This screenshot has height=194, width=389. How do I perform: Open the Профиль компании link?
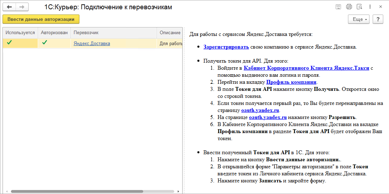pos(292,82)
